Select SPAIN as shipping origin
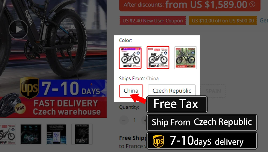The height and width of the screenshot is (152, 268). [x=213, y=91]
